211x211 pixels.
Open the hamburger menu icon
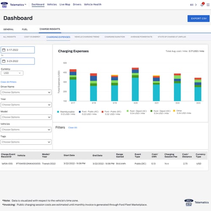click(208, 5)
